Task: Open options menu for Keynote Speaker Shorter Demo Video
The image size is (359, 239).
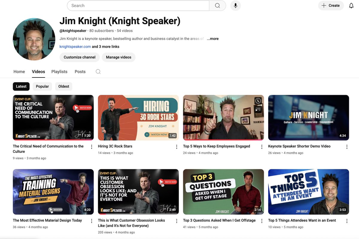Action: click(347, 147)
